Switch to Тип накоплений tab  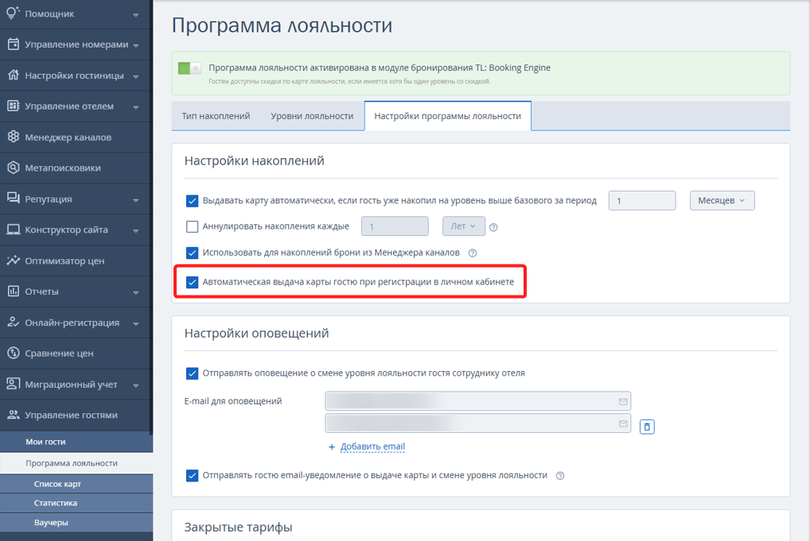(x=216, y=116)
